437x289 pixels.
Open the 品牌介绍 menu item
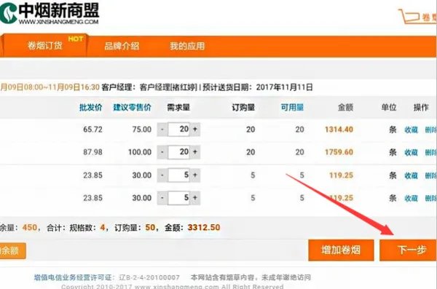122,46
